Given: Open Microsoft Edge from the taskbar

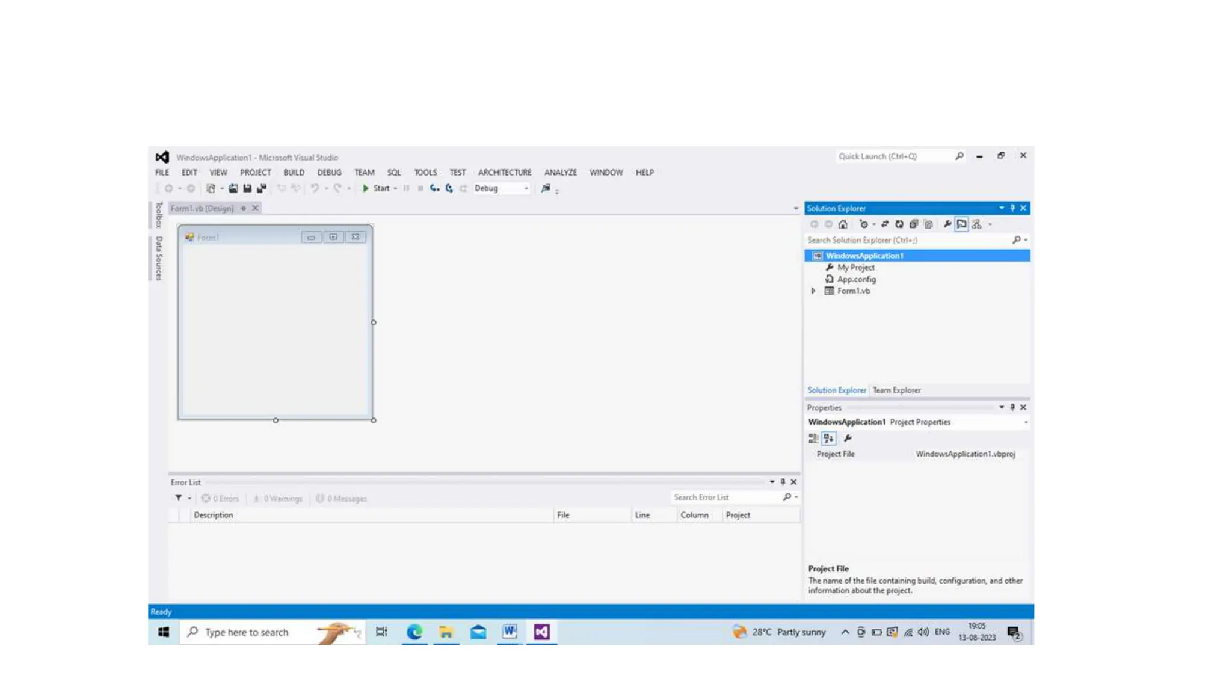Looking at the screenshot, I should click(414, 632).
